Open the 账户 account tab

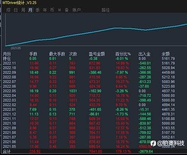point(77,10)
